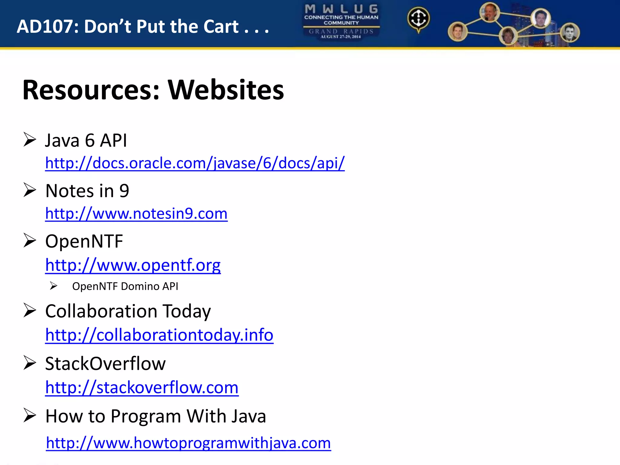Open the howtoprogramwithjava.com link
Image resolution: width=620 pixels, height=465 pixels.
click(x=188, y=443)
